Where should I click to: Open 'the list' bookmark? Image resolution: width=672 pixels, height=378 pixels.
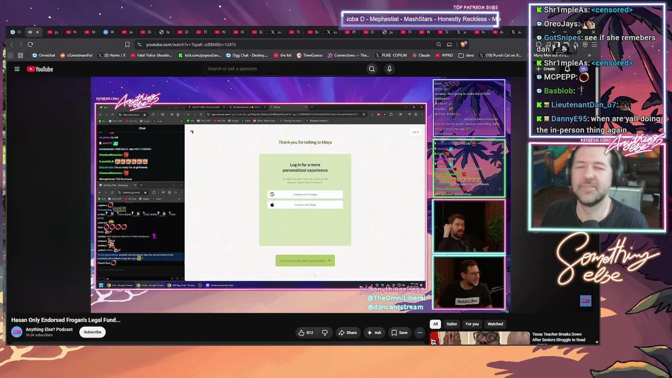pos(282,55)
